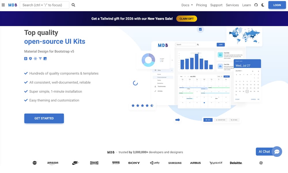Select the Vue technology icon
This screenshot has height=173, width=288.
[40, 59]
